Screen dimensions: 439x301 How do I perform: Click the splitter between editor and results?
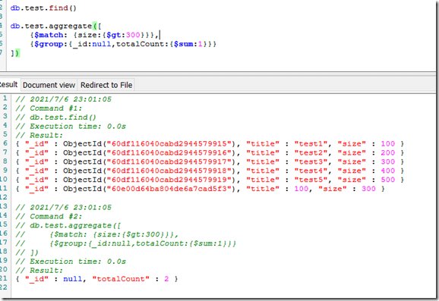click(x=218, y=74)
